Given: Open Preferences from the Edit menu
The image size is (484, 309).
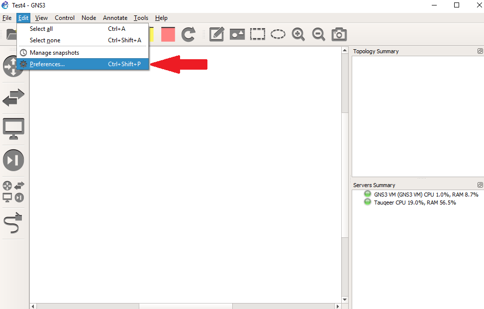Looking at the screenshot, I should tap(47, 64).
